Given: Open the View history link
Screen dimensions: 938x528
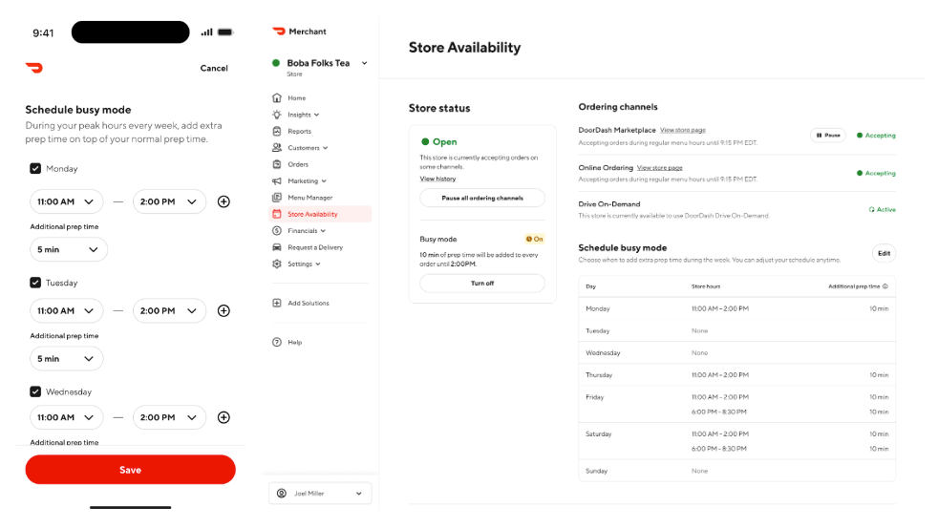Looking at the screenshot, I should click(x=437, y=179).
